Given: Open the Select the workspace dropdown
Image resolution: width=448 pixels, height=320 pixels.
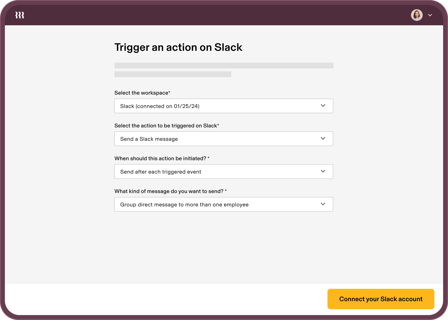Looking at the screenshot, I should click(224, 106).
